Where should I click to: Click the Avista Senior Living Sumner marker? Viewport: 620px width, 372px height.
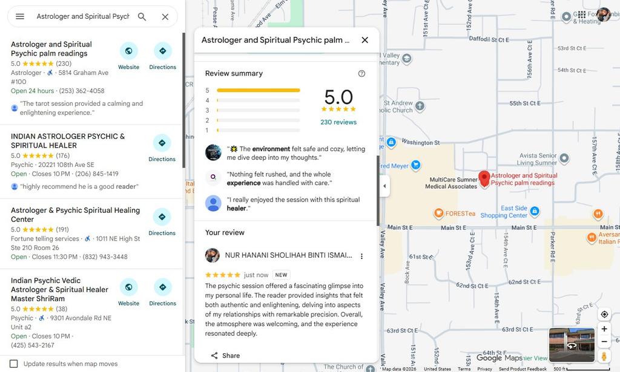point(564,158)
